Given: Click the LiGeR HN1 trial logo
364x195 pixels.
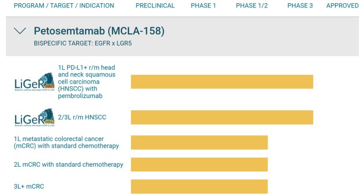Looking at the screenshot, I should click(35, 81).
